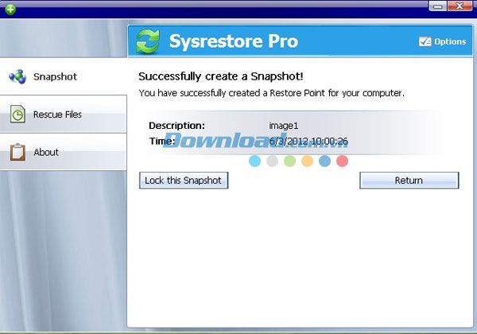
Task: Open Options in the header
Action: click(443, 41)
